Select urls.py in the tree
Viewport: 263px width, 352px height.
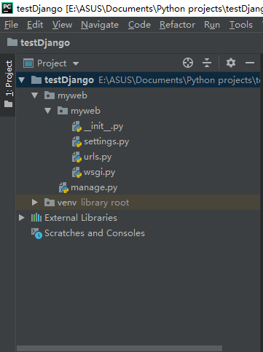(x=98, y=157)
